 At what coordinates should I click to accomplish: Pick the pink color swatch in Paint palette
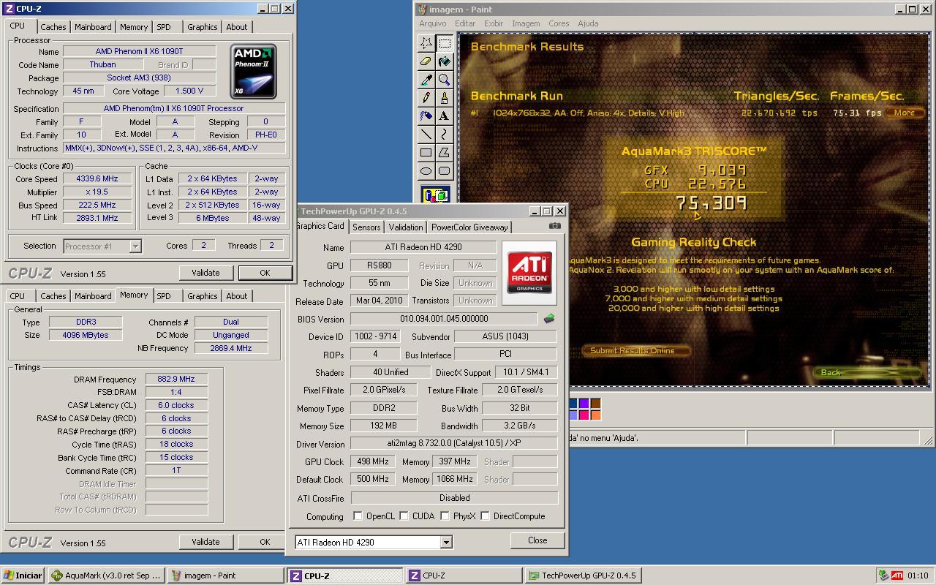click(584, 415)
